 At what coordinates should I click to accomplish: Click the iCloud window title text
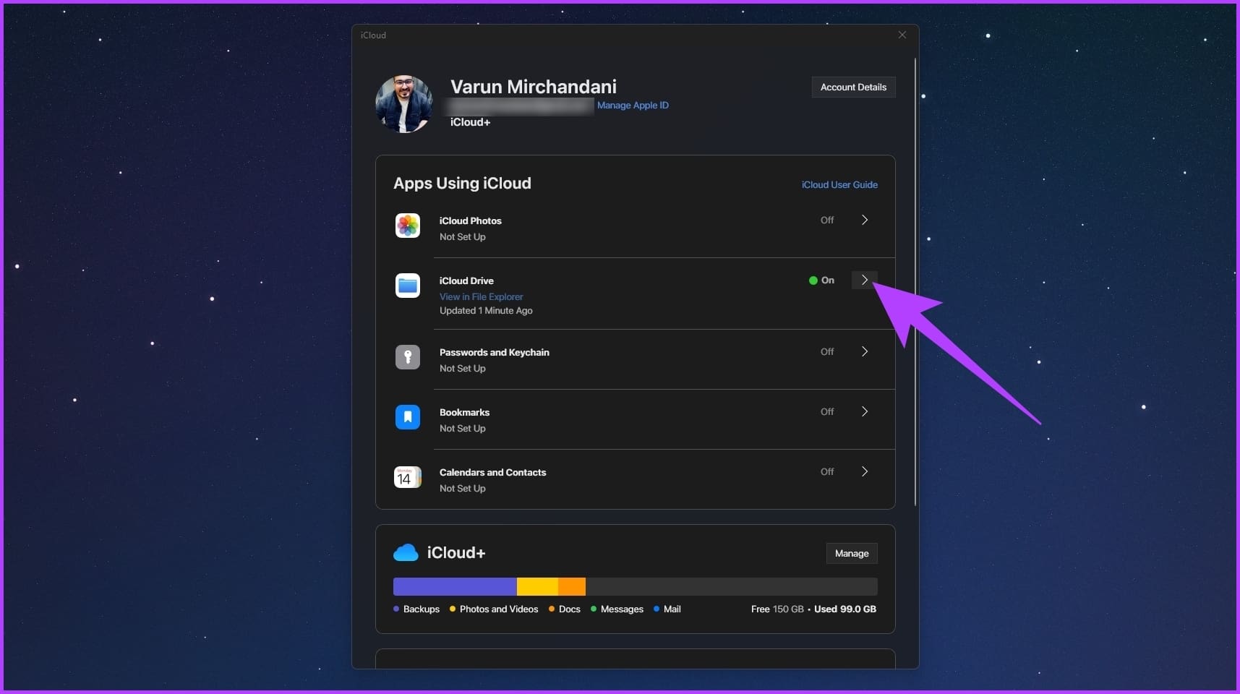pos(373,35)
